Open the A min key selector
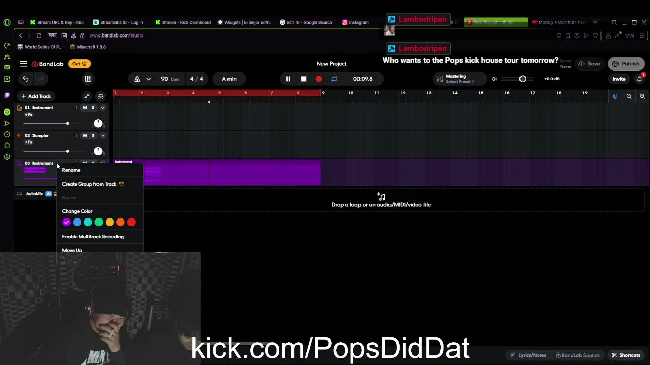Image resolution: width=650 pixels, height=365 pixels. click(x=229, y=79)
